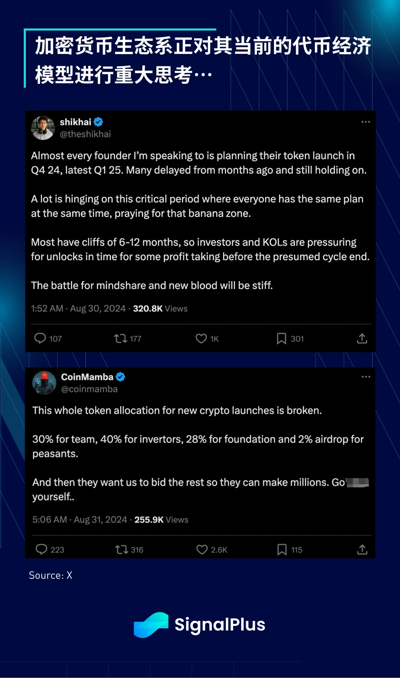
Task: Click the SignalPlus logo
Action: click(x=199, y=625)
